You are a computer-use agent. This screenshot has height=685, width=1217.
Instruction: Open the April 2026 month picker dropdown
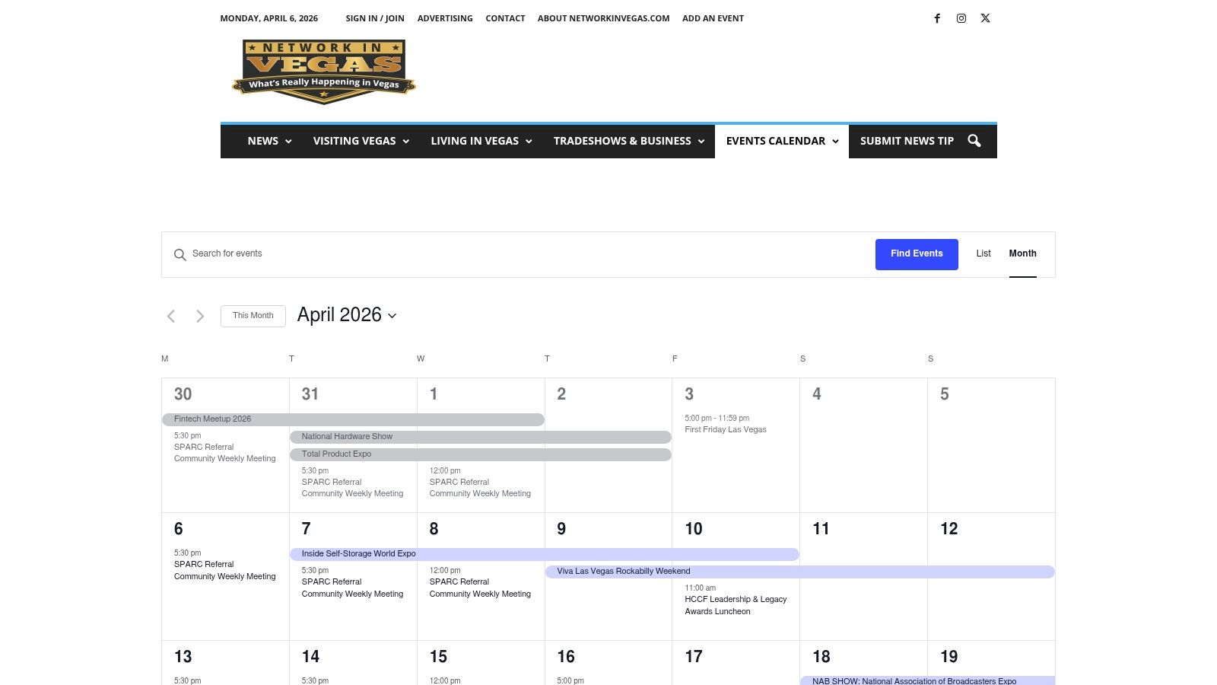click(x=346, y=315)
